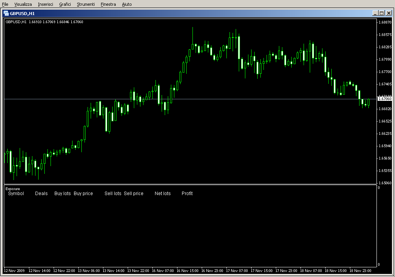Click the Buy price column header
This screenshot has height=277, width=395.
83,194
